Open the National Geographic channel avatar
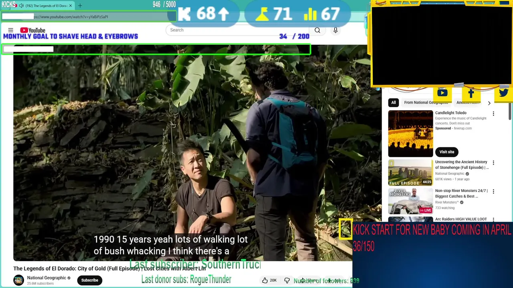This screenshot has width=513, height=288. click(18, 280)
